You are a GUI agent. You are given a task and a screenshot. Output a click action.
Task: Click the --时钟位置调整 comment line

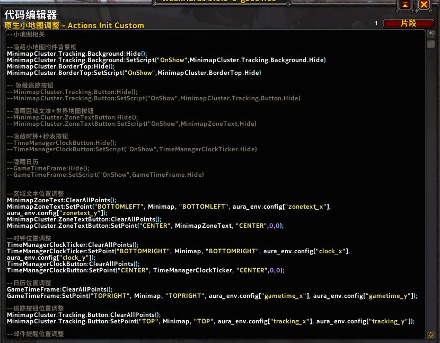[29, 238]
